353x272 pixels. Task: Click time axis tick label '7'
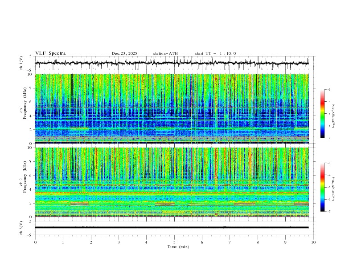coord(230,242)
